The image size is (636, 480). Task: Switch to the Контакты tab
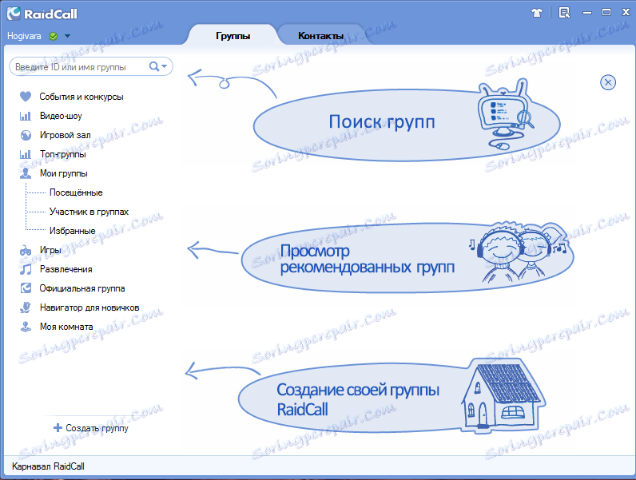pos(321,36)
